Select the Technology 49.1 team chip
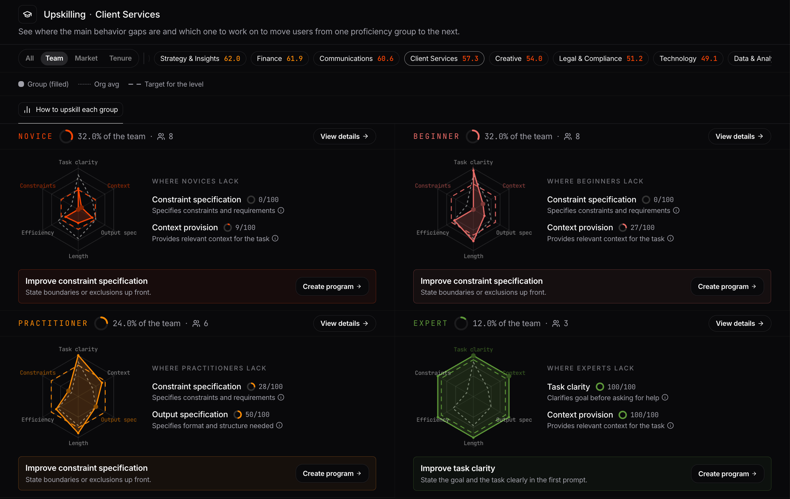 688,58
